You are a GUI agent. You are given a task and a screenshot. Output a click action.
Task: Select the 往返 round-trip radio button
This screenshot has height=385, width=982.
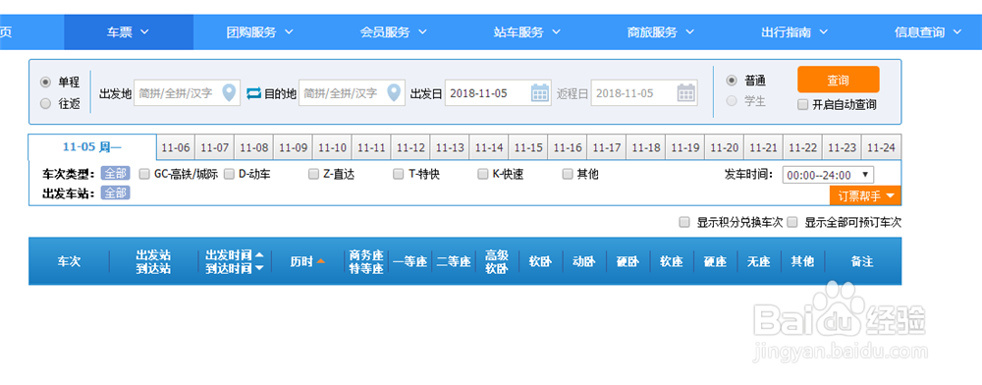click(45, 104)
